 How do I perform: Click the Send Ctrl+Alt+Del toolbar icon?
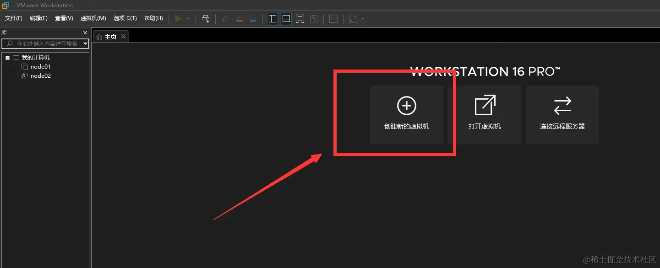tap(206, 19)
